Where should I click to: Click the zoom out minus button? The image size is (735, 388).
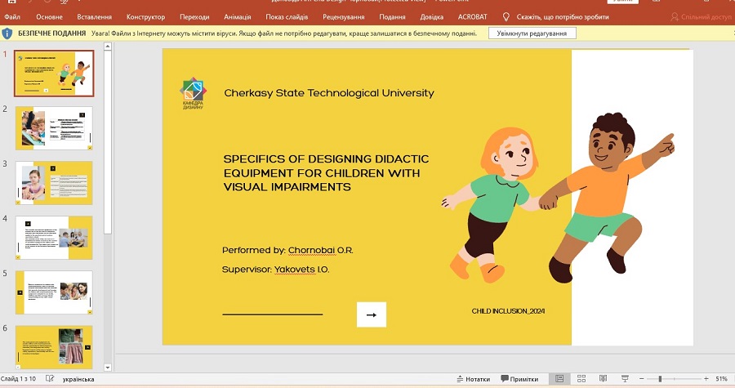642,379
